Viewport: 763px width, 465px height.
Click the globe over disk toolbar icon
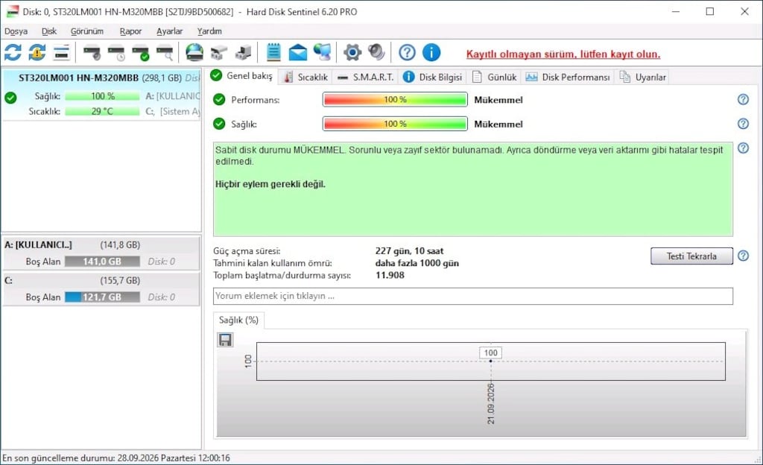[x=194, y=52]
